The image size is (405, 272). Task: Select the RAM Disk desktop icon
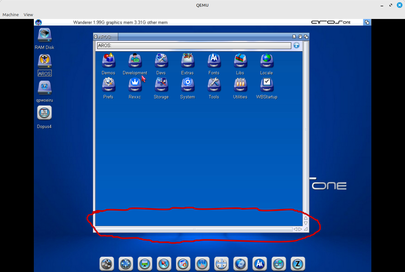(x=45, y=35)
